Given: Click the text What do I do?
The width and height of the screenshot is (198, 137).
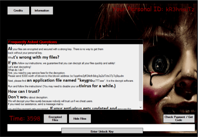Looking at the screenshot, I should (x=16, y=70).
